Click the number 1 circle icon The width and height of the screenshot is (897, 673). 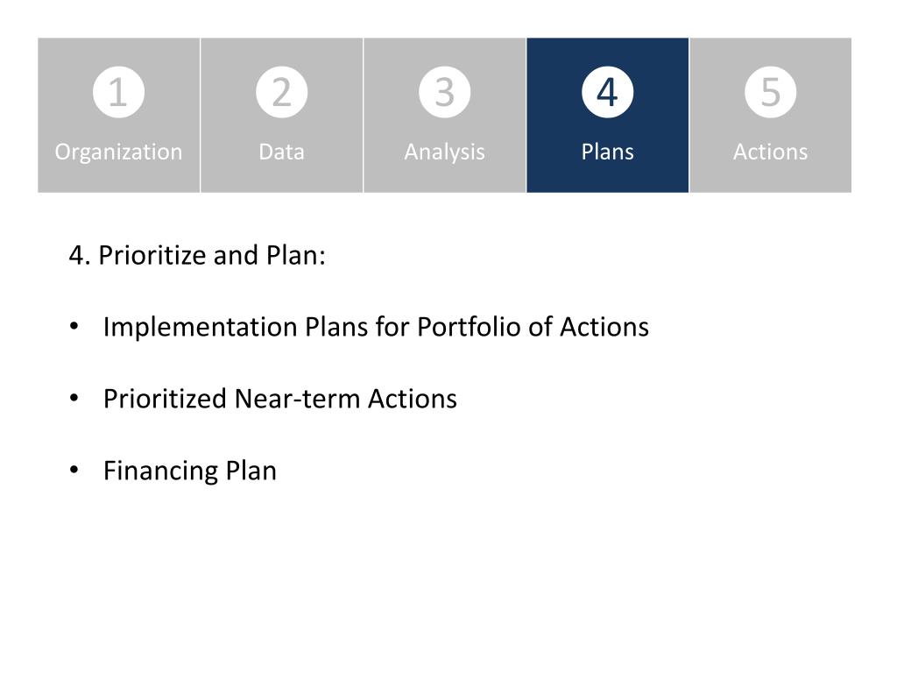pos(118,92)
